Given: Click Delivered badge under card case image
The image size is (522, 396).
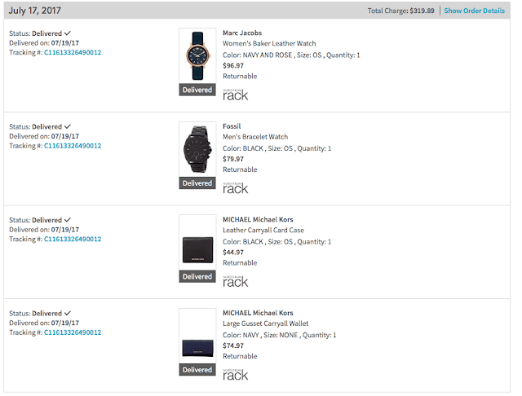Looking at the screenshot, I should (x=197, y=277).
